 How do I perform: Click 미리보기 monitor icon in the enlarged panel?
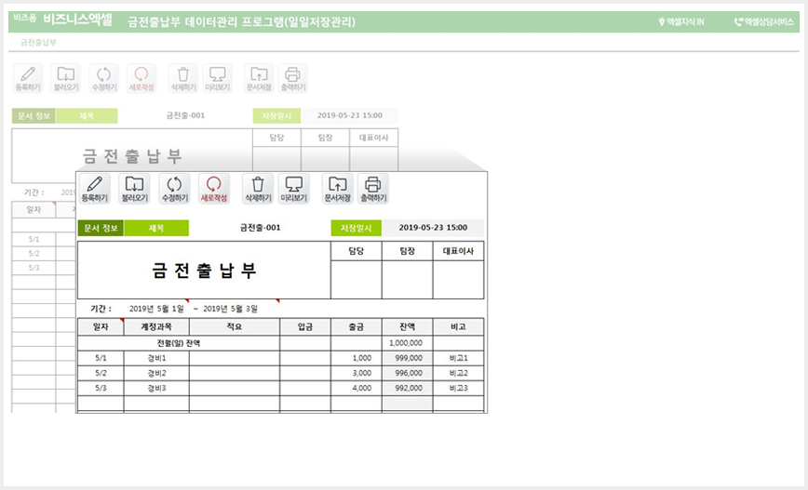pos(294,189)
